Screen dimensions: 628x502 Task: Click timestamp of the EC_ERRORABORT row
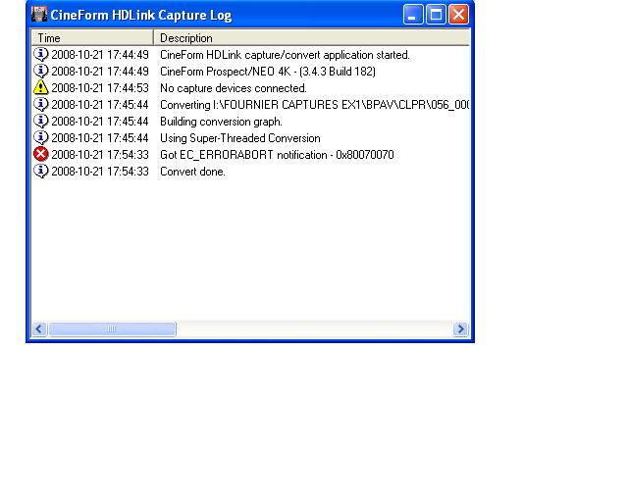click(x=100, y=155)
